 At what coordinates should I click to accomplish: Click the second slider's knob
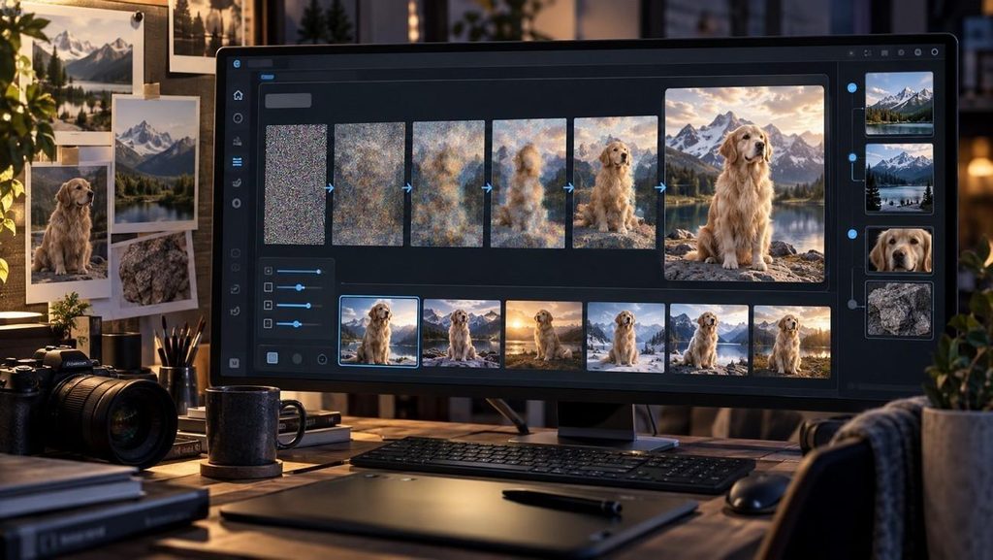tap(300, 287)
